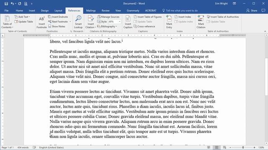The width and height of the screenshot is (268, 150).
Task: Click the 130% zoom level
Action: [x=261, y=147]
